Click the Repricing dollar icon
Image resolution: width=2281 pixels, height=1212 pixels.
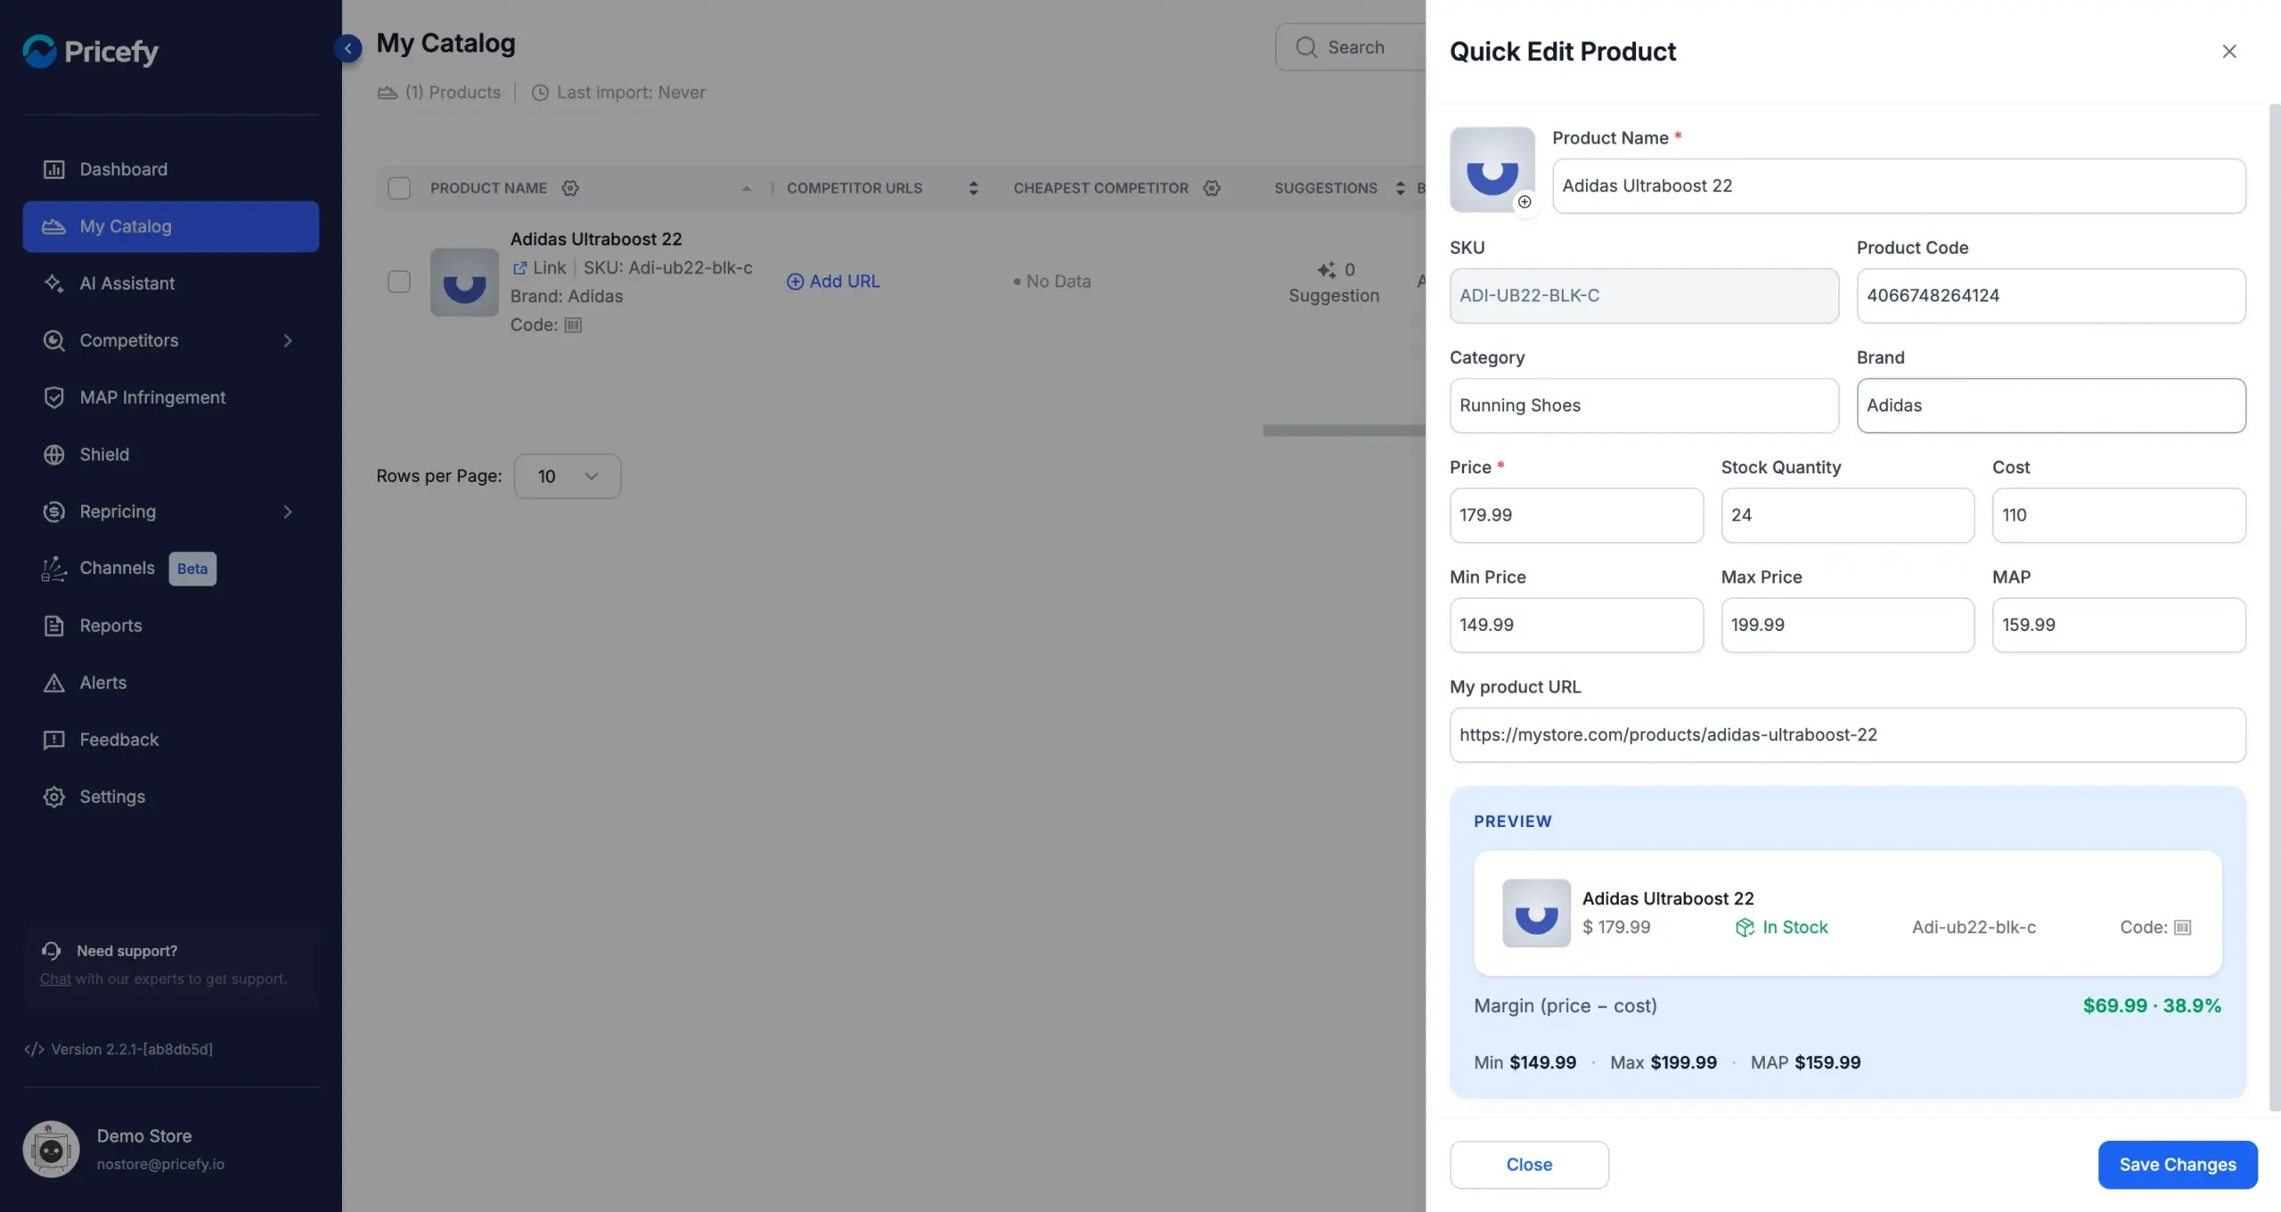(53, 512)
